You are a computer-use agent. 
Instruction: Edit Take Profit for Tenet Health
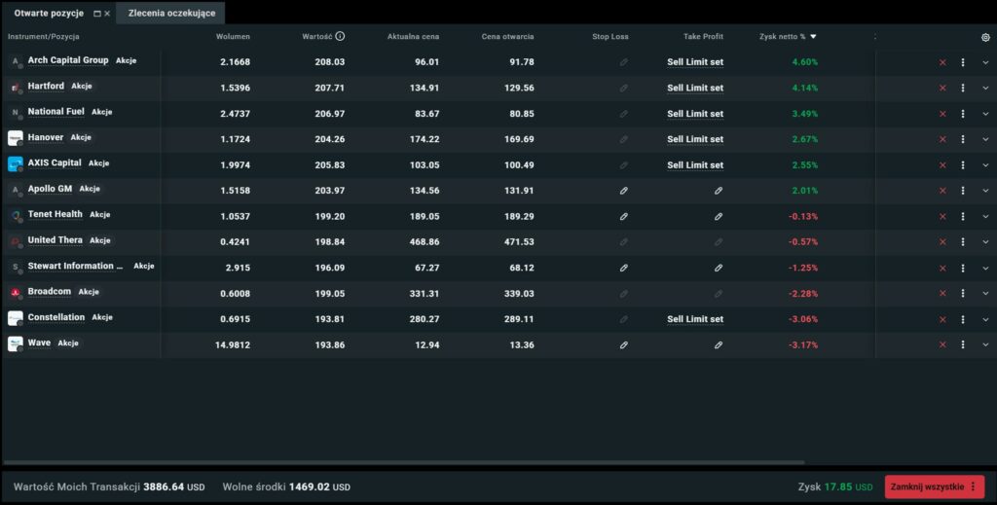click(719, 216)
